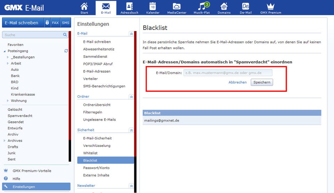Open SMS-Benachrichtigungen settings
Viewport: 334px width, 193px height.
104,86
